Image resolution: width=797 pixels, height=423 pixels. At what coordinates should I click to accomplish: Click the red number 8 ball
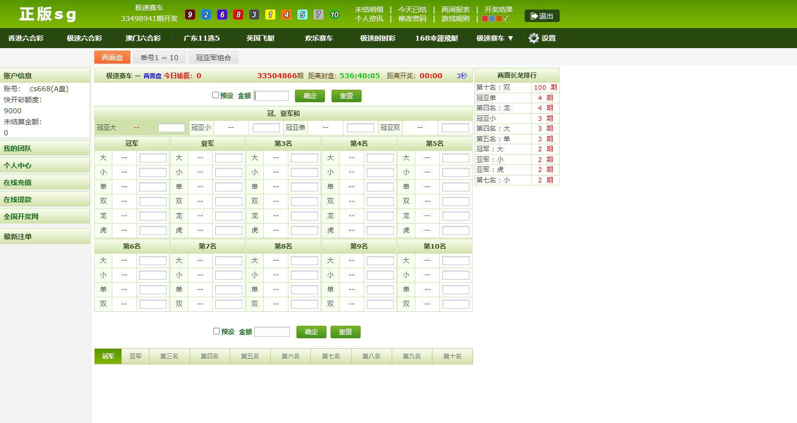(x=238, y=15)
